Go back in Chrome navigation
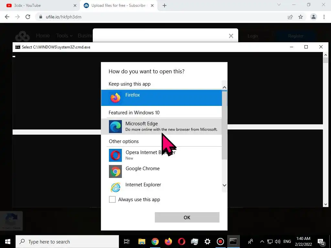This screenshot has width=331, height=248. click(7, 17)
